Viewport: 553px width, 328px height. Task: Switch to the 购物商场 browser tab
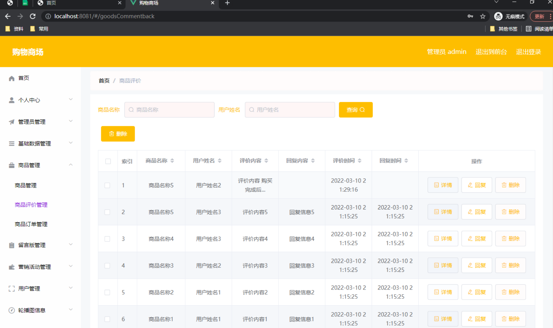[x=173, y=3]
